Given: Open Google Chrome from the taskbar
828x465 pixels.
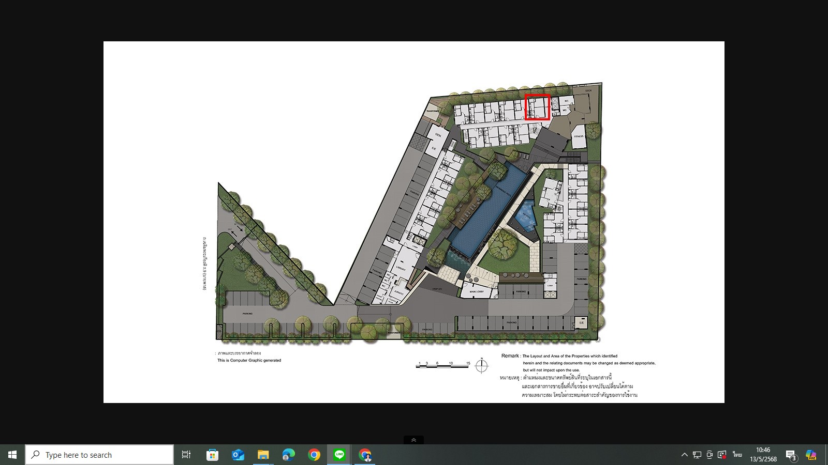Looking at the screenshot, I should [x=314, y=455].
